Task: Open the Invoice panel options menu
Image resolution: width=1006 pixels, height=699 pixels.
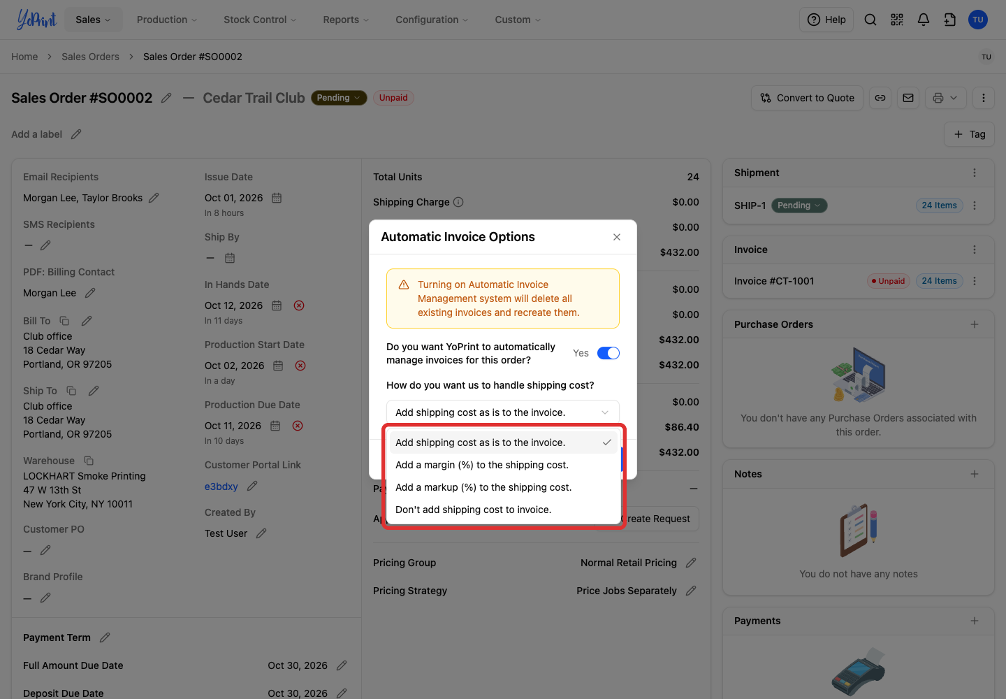Action: point(975,250)
